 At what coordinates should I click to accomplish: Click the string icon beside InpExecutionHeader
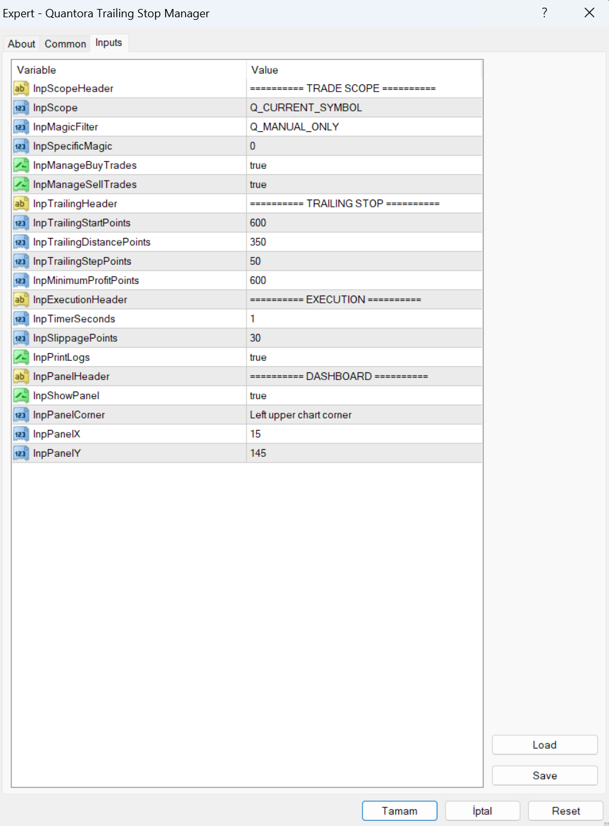20,299
